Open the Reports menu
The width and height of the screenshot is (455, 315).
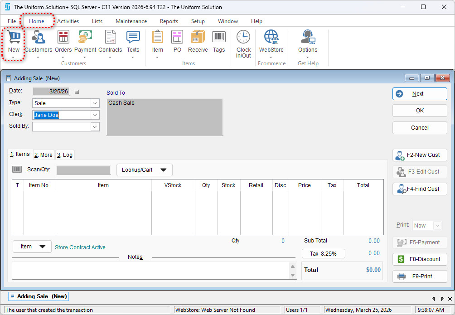pos(169,21)
